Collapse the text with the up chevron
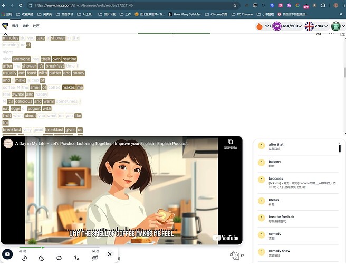This screenshot has width=346, height=264. pyautogui.click(x=6, y=34)
